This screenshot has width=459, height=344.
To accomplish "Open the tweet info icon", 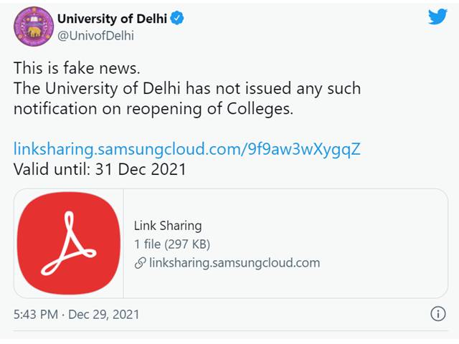I will pos(437,314).
